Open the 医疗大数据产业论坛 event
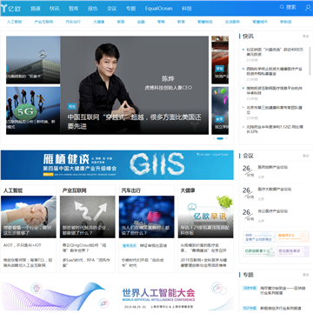The height and width of the screenshot is (313, 313). [275, 190]
